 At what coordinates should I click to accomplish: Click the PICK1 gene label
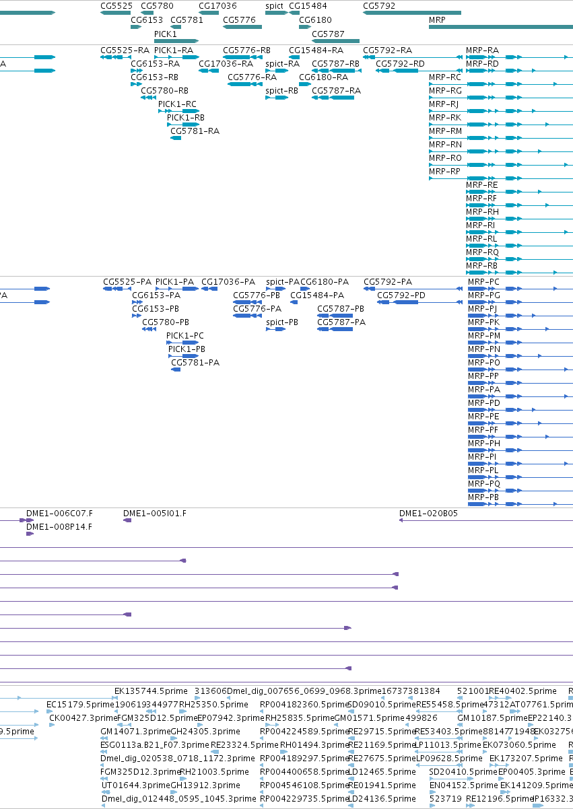pos(166,34)
